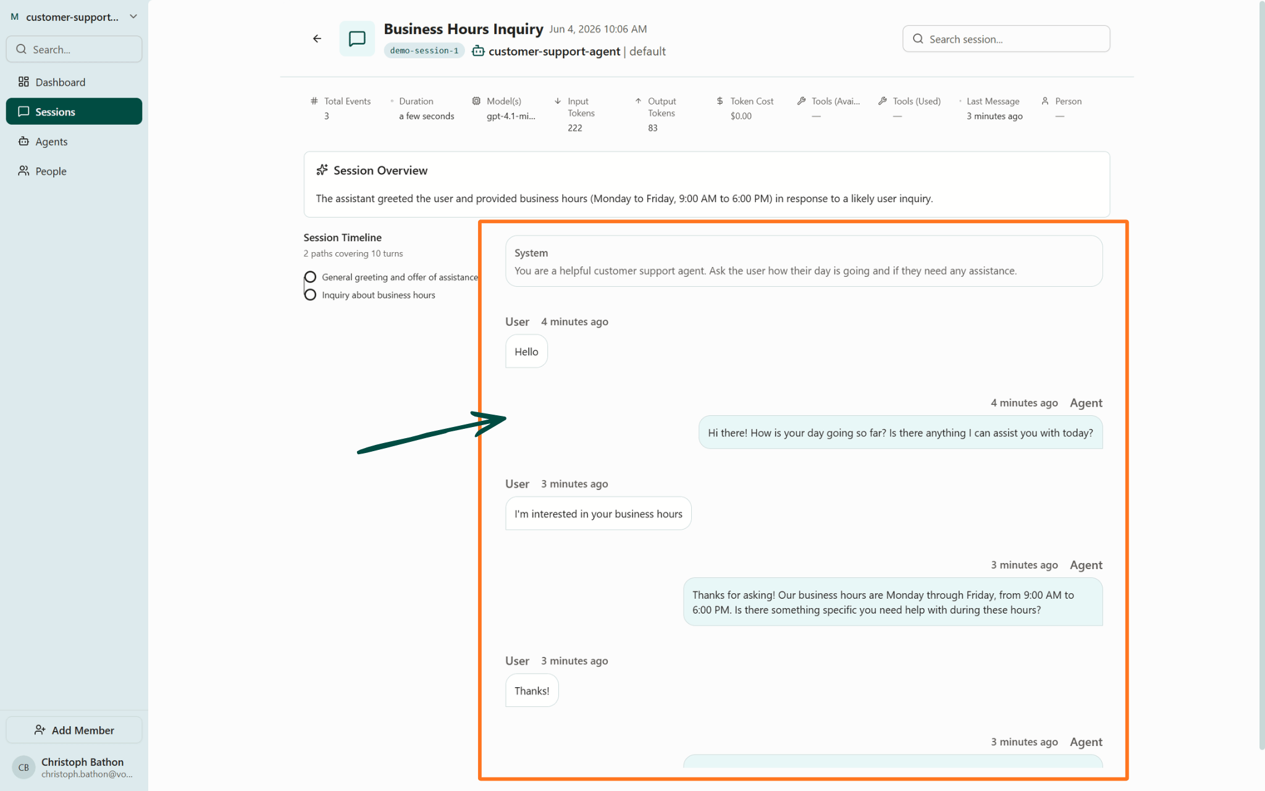Viewport: 1265px width, 791px height.
Task: Click the M workspace logo icon
Action: tap(14, 17)
